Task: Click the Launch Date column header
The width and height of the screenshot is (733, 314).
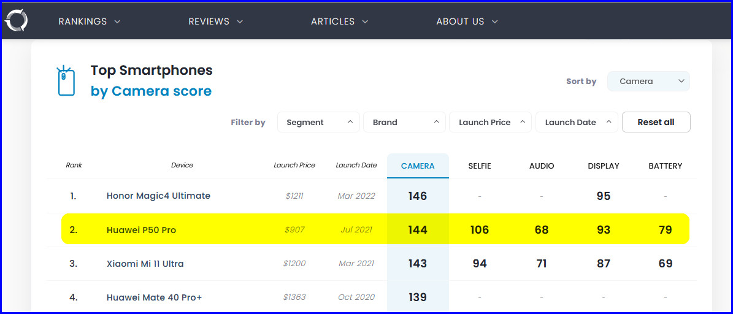Action: (356, 166)
